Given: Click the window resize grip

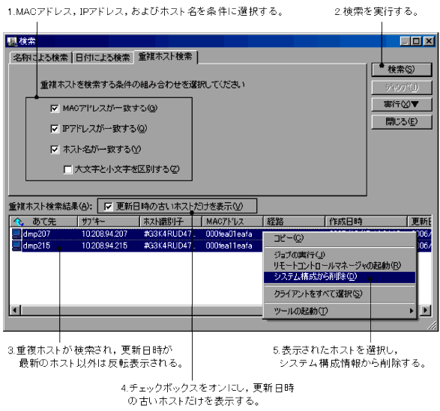Looking at the screenshot, I should coord(433,326).
